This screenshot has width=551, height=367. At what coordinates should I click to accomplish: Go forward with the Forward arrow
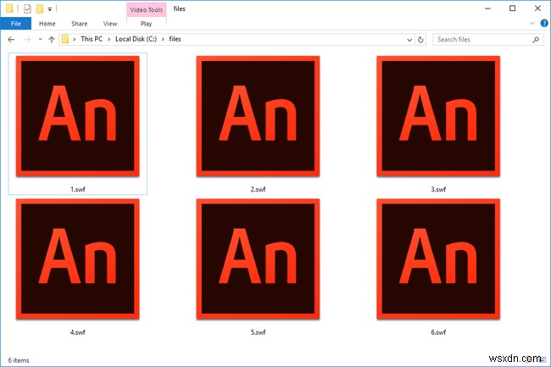[x=27, y=39]
